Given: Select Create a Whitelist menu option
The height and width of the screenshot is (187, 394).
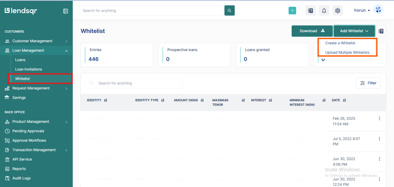Looking at the screenshot, I should click(340, 43).
